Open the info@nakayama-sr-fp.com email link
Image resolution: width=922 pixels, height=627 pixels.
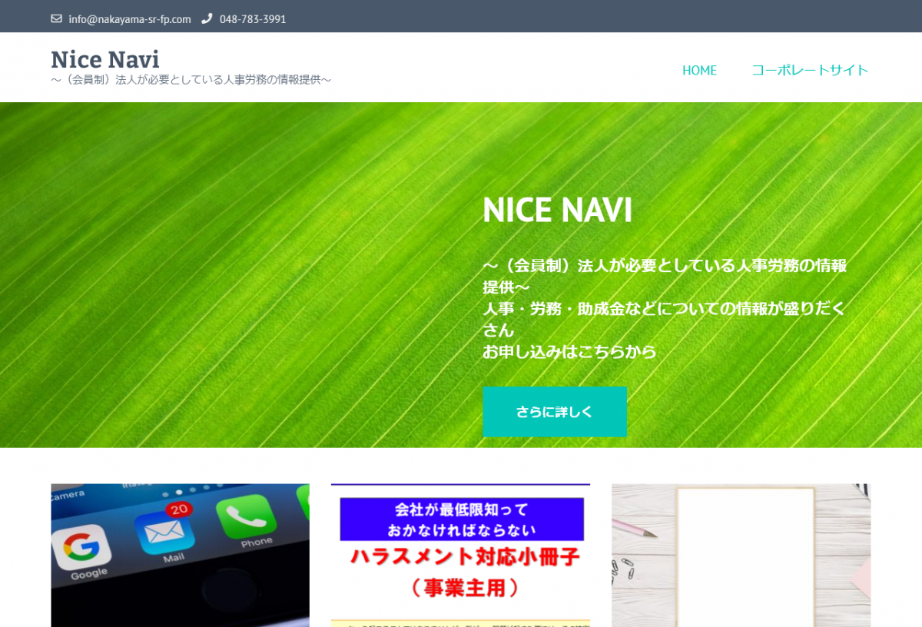pyautogui.click(x=129, y=19)
